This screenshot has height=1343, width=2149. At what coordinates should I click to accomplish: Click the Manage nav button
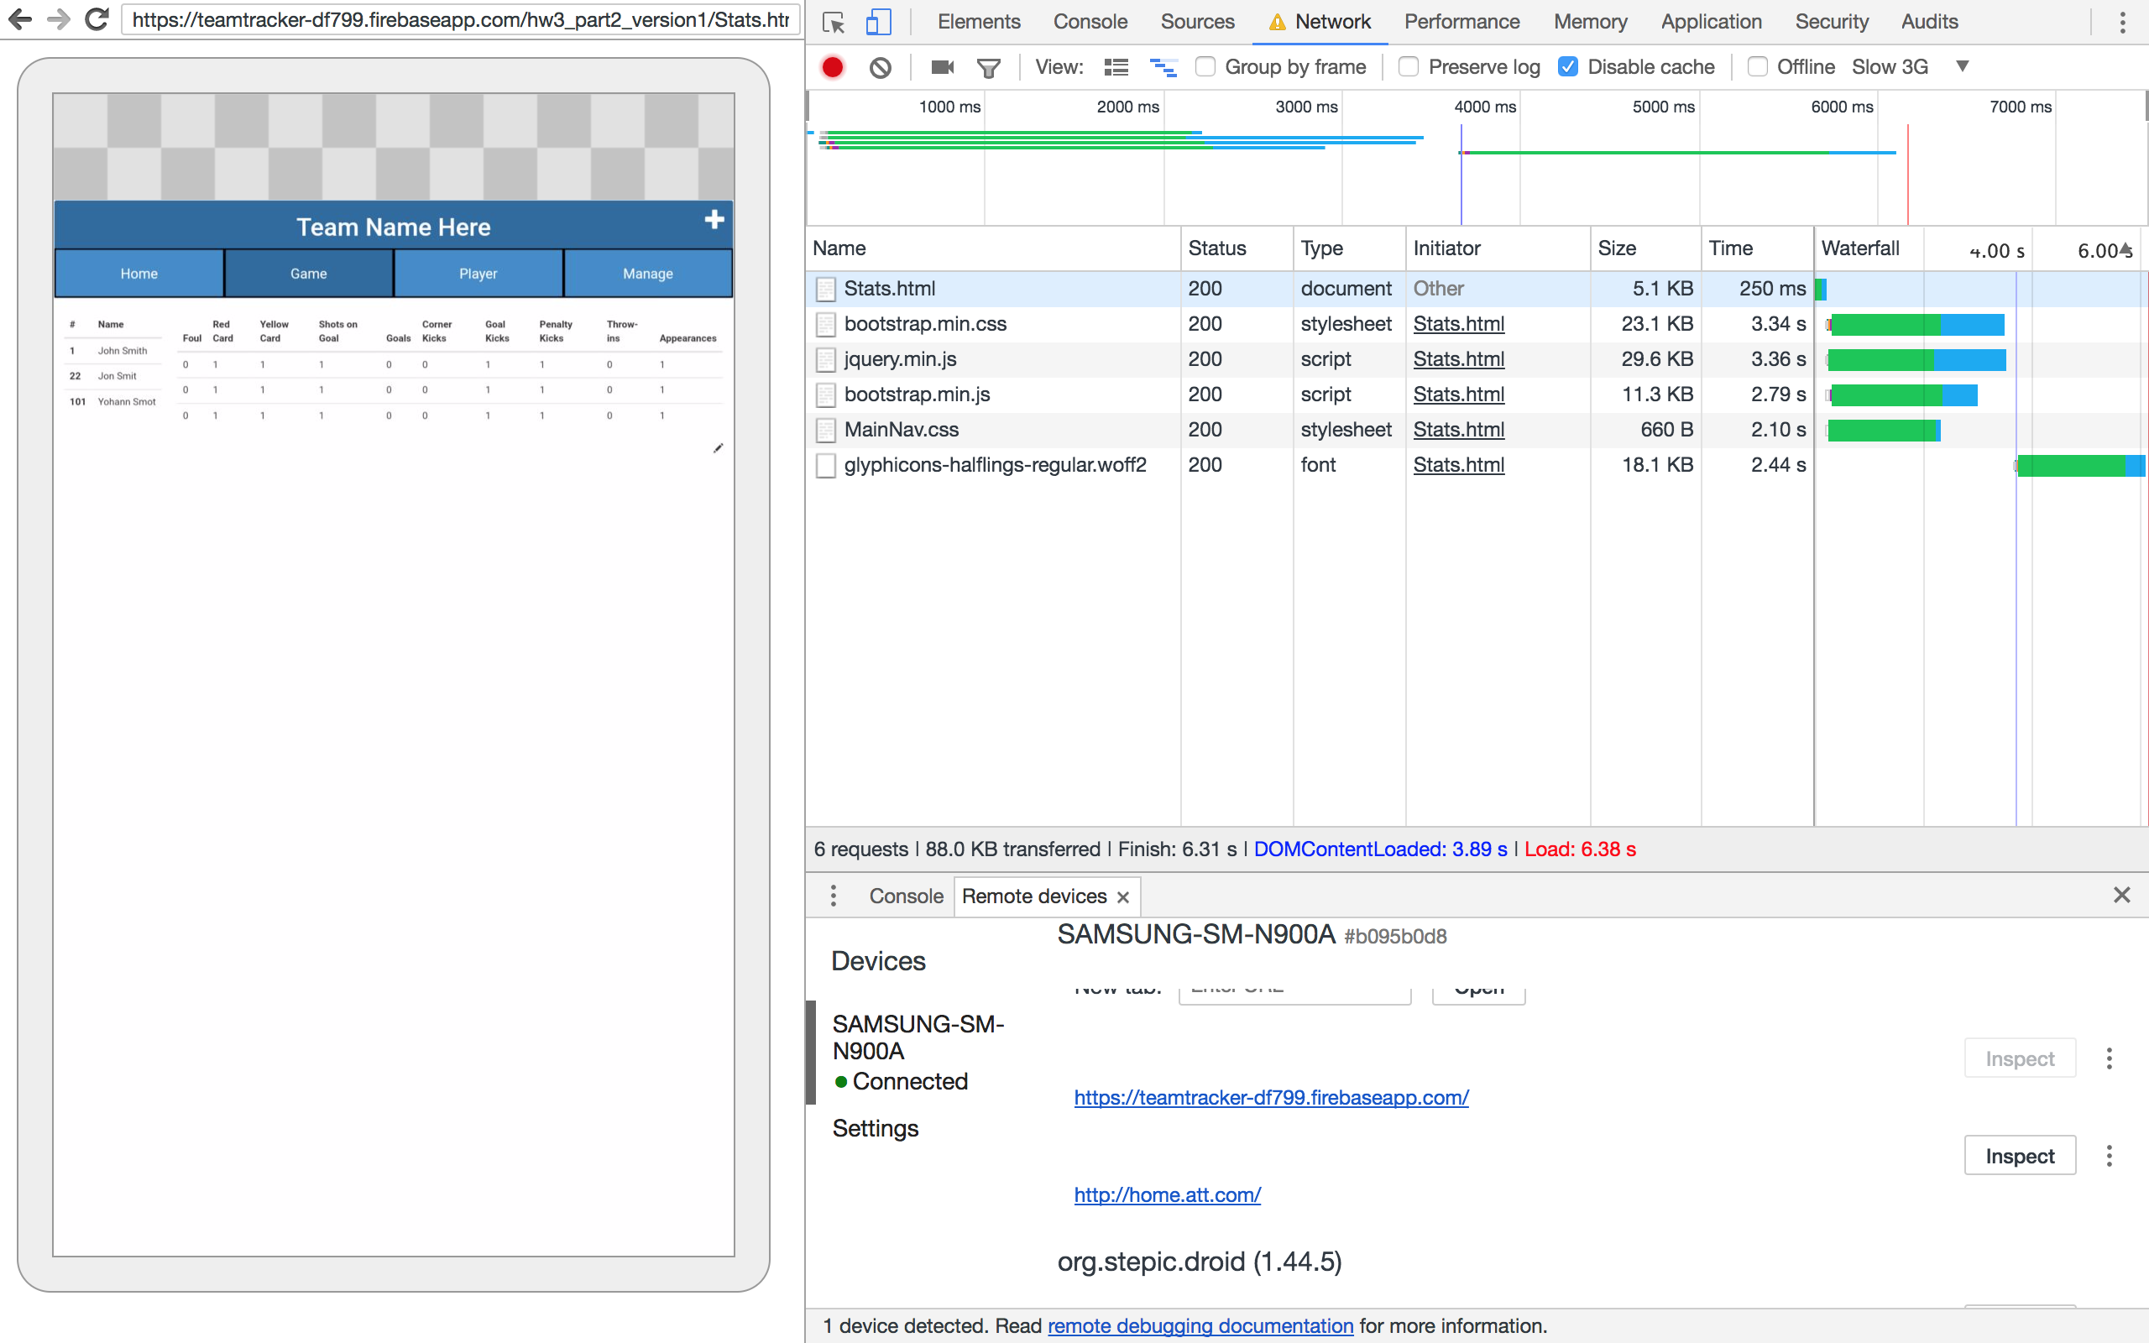pos(648,274)
